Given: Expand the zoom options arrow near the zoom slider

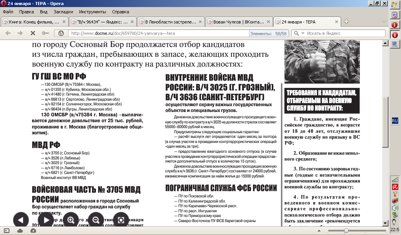Looking at the screenshot, I should point(319,231).
